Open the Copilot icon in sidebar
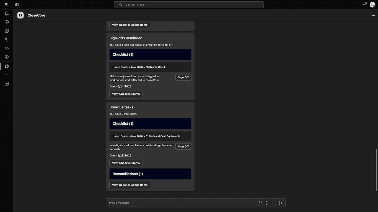This screenshot has height=212, width=378. click(7, 57)
